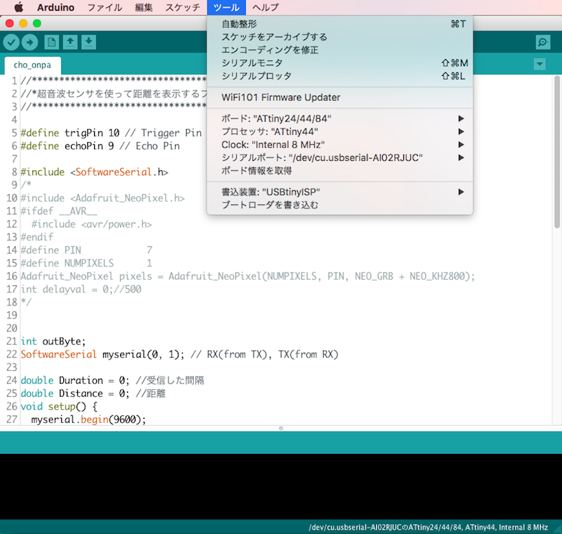562x534 pixels.
Task: Open シリアルプロッタ from the menu
Action: (x=340, y=76)
